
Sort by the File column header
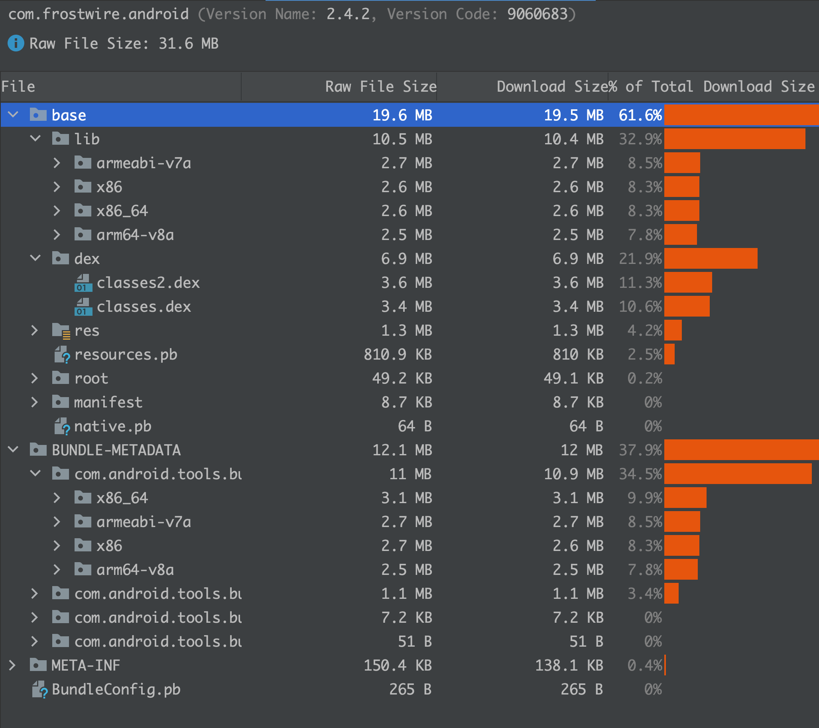pyautogui.click(x=120, y=87)
